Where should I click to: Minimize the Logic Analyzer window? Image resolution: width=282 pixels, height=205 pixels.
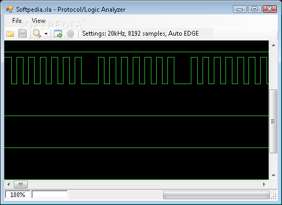pyautogui.click(x=240, y=9)
